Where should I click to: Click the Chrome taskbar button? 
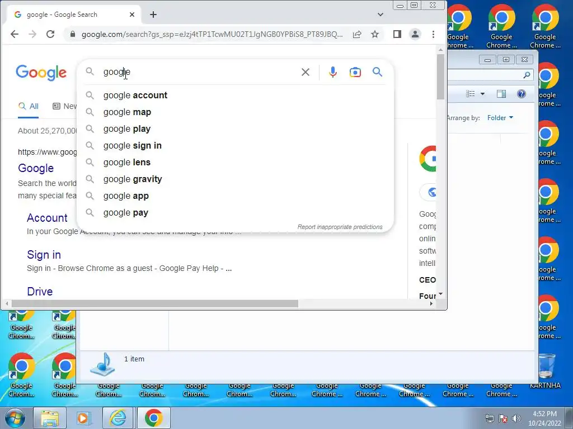click(153, 418)
